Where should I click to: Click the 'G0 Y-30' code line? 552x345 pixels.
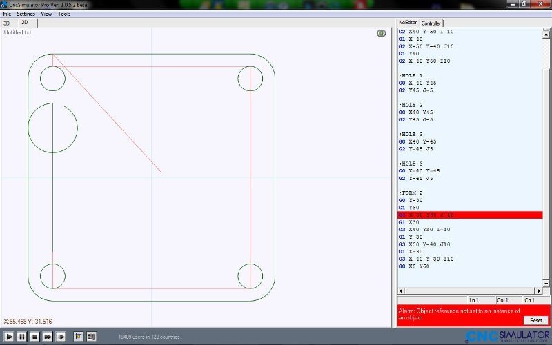pos(411,200)
